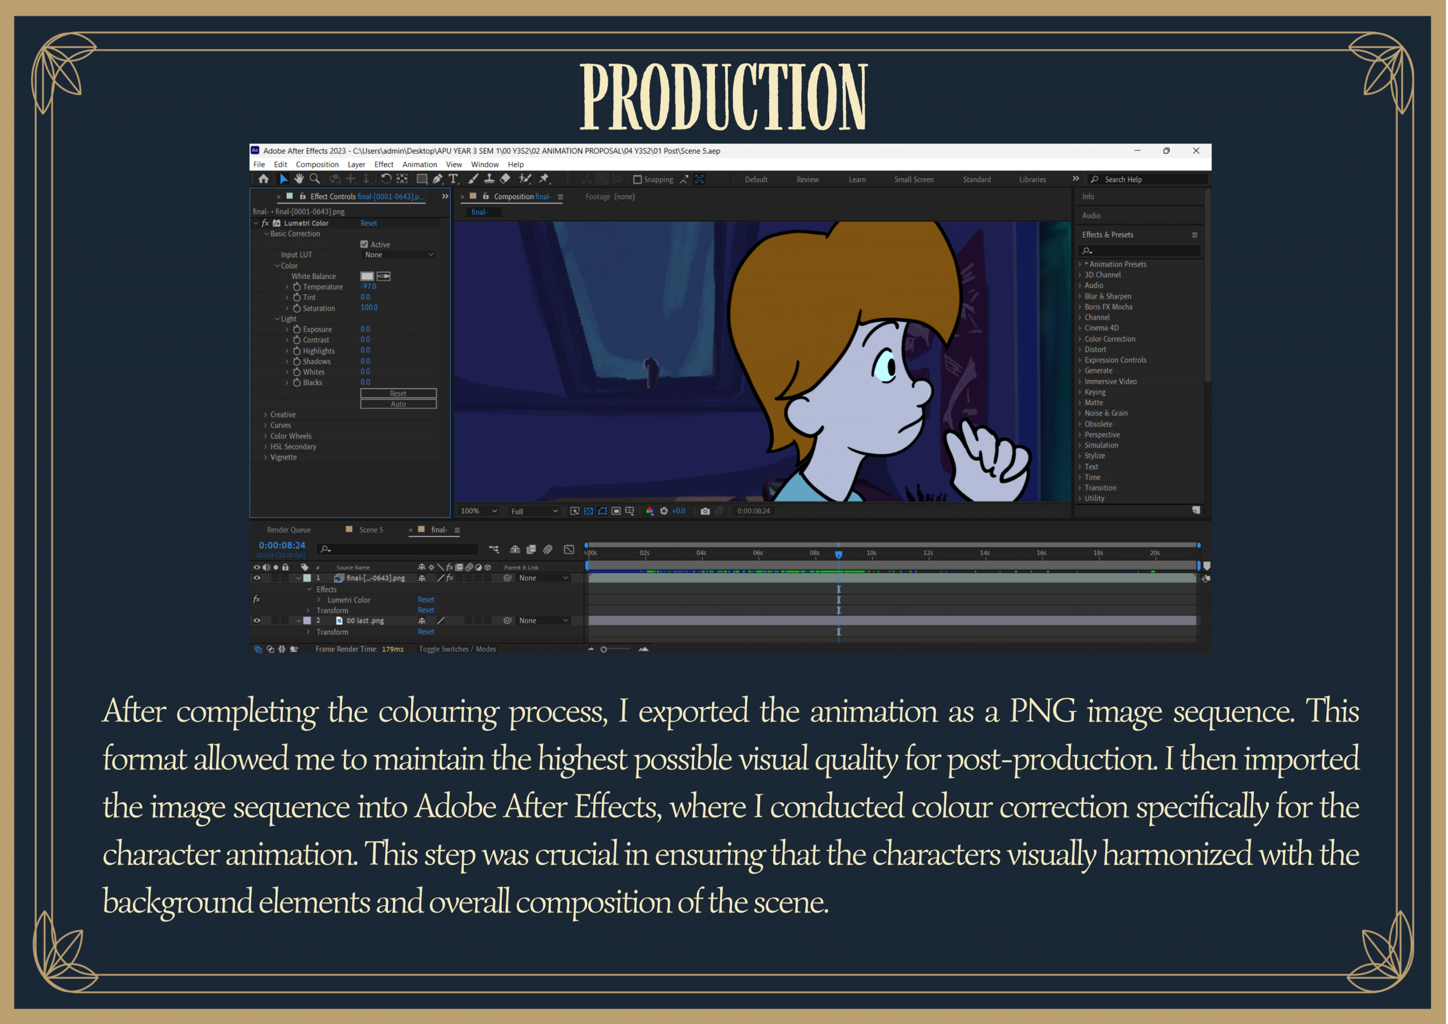Select the Brush tool
Screen dimensions: 1448x1024
coord(473,179)
